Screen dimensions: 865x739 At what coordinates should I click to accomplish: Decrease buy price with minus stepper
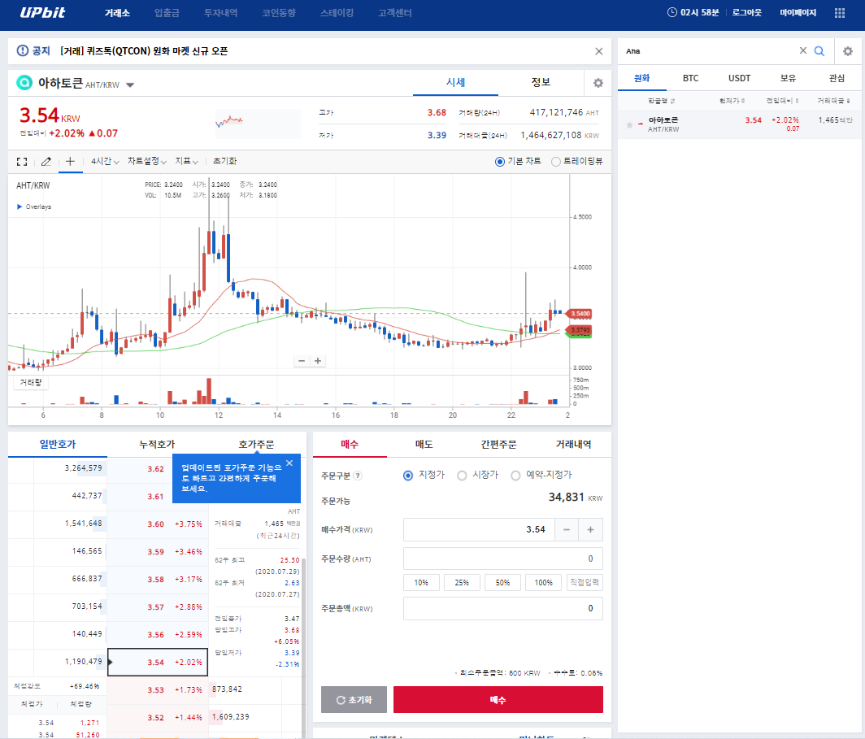click(x=567, y=529)
